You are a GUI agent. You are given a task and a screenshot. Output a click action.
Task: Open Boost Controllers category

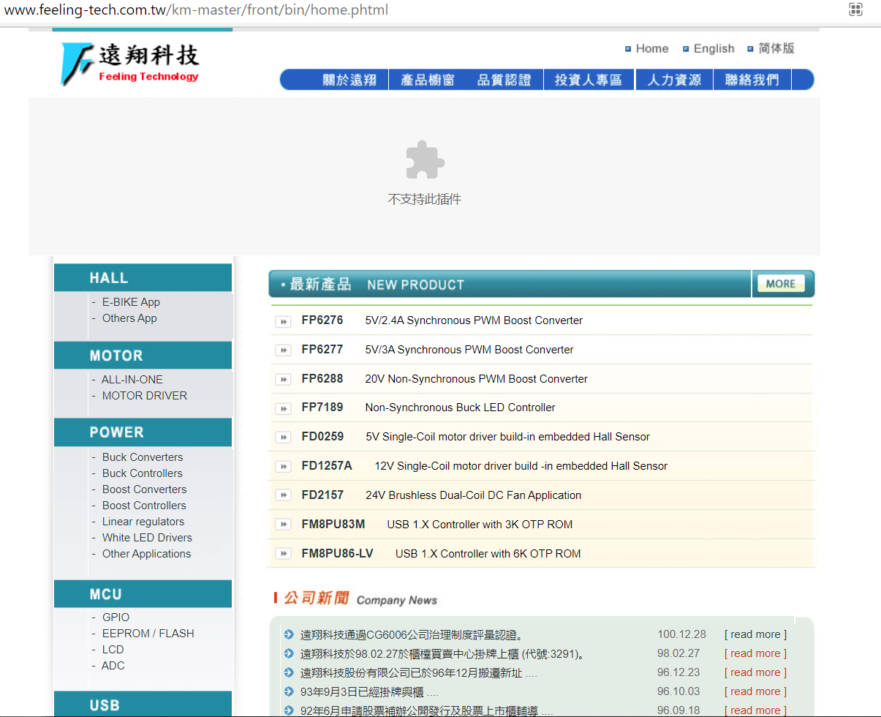(x=144, y=506)
